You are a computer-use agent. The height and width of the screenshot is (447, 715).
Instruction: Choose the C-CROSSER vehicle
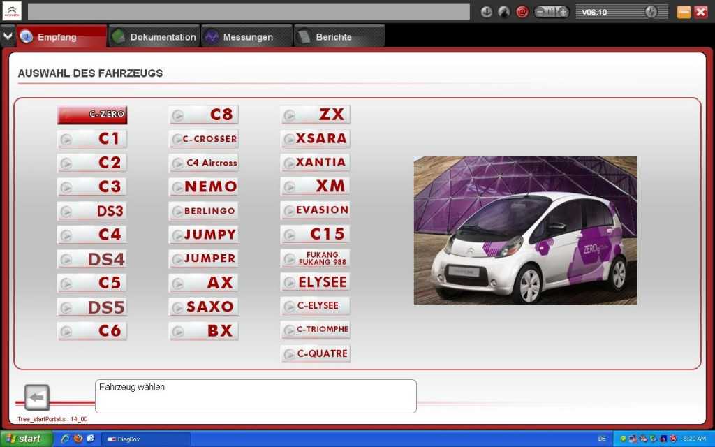[x=204, y=139]
